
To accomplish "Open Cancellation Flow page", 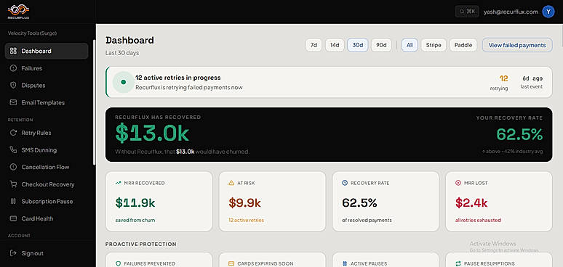I will pos(47,167).
